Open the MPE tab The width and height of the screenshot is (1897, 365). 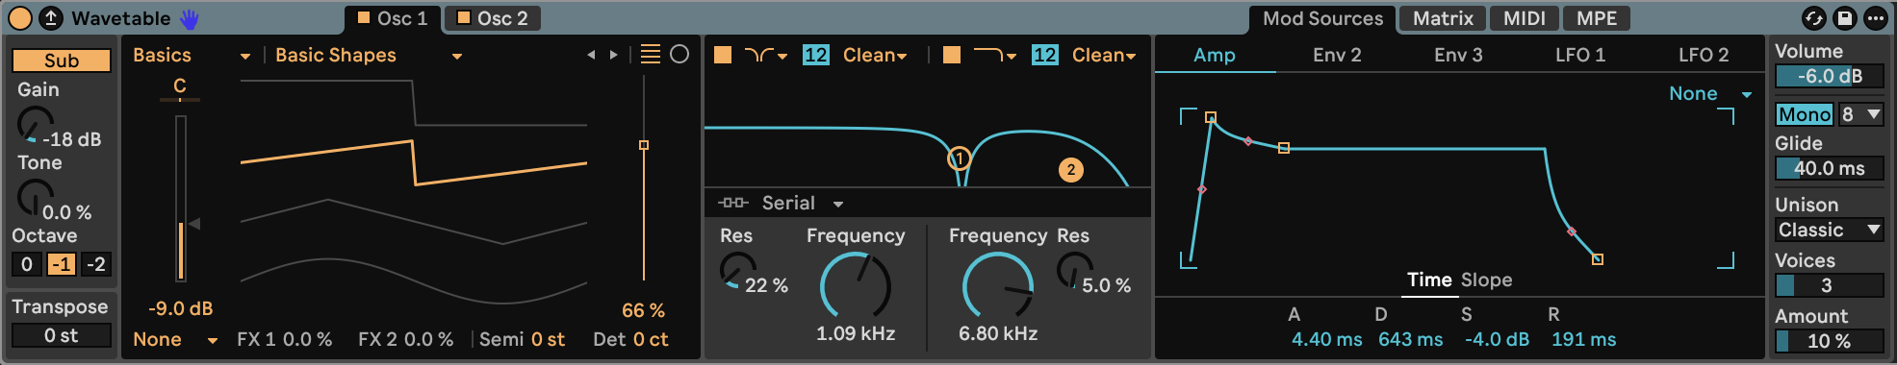[1597, 18]
